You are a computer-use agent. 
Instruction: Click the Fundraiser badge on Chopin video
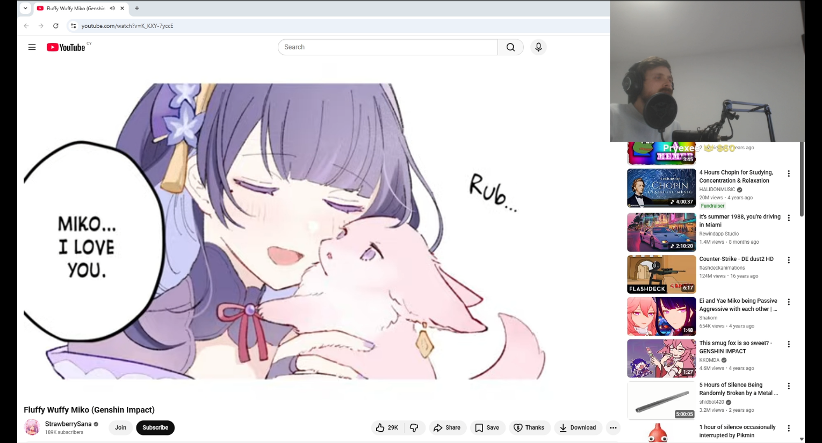point(713,206)
